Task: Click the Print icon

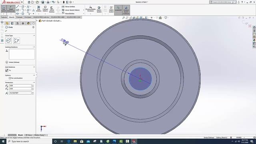Action: coord(48,2)
